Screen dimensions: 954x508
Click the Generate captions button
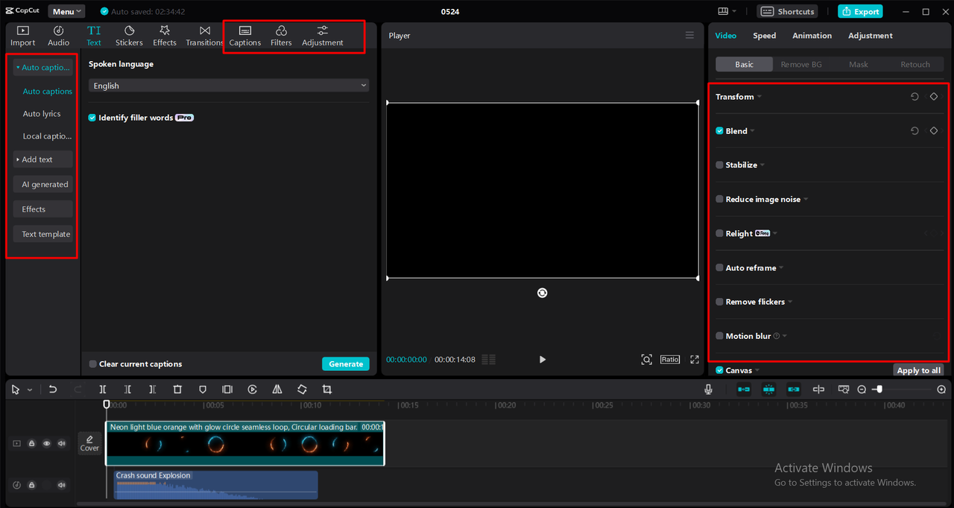(x=346, y=364)
